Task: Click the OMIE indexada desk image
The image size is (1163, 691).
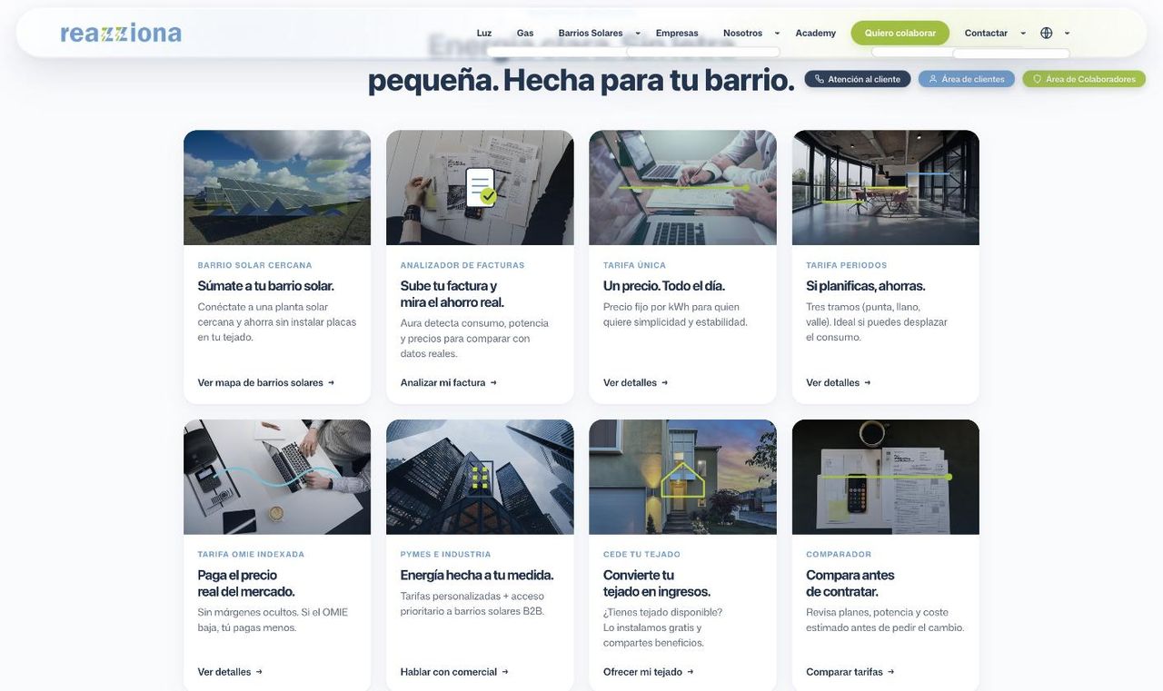Action: tap(277, 477)
